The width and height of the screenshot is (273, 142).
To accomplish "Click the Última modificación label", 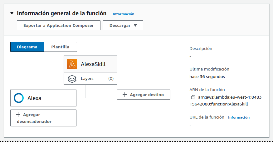I will (x=209, y=69).
